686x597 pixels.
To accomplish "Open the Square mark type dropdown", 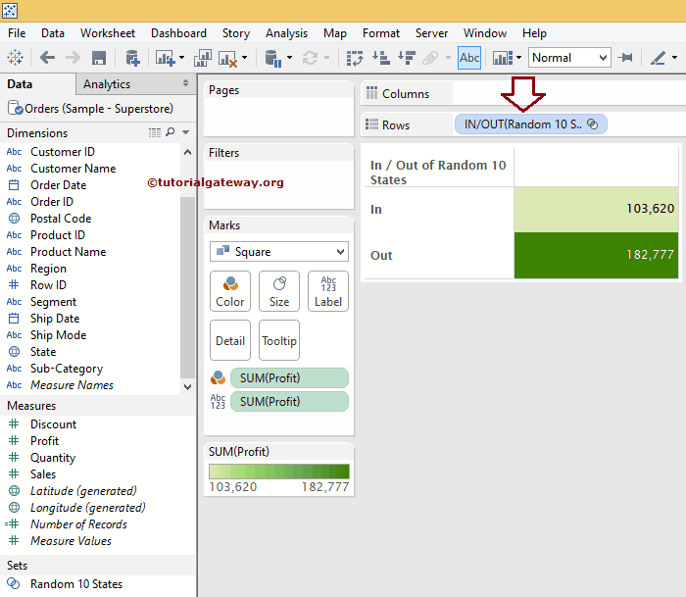I will 278,252.
